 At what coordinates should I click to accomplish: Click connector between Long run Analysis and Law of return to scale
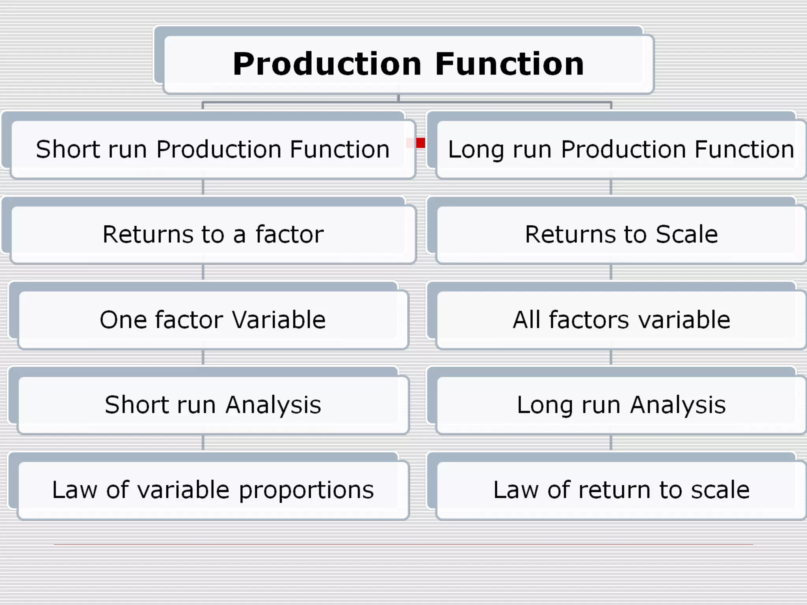(611, 443)
